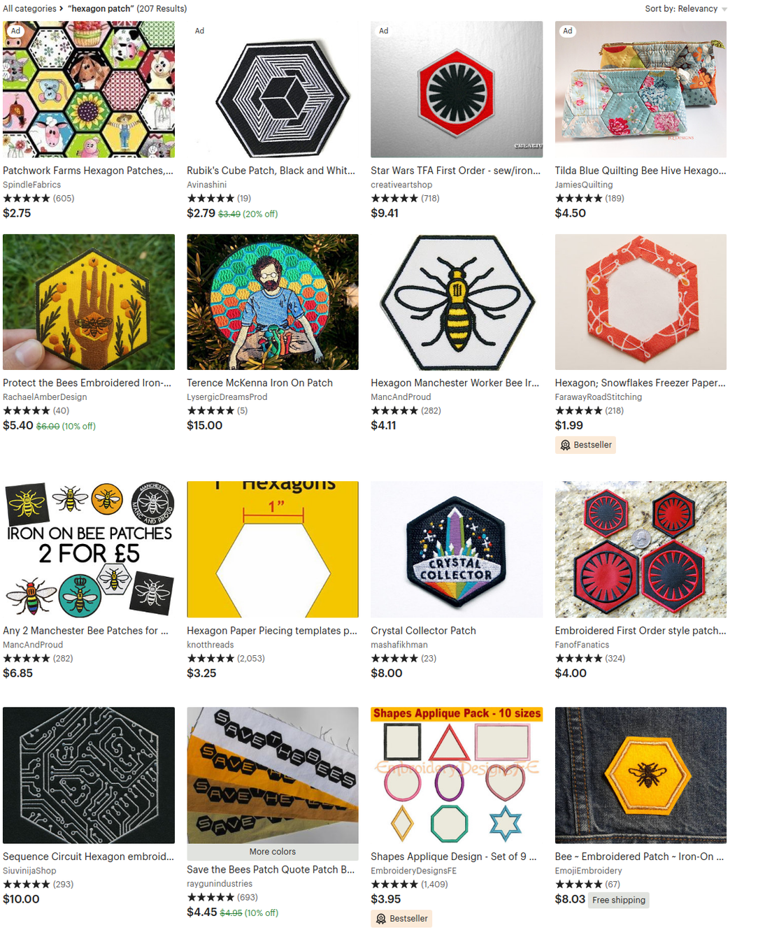This screenshot has height=944, width=758.
Task: Open Star Wars TFA First Order patch image
Action: click(x=457, y=90)
